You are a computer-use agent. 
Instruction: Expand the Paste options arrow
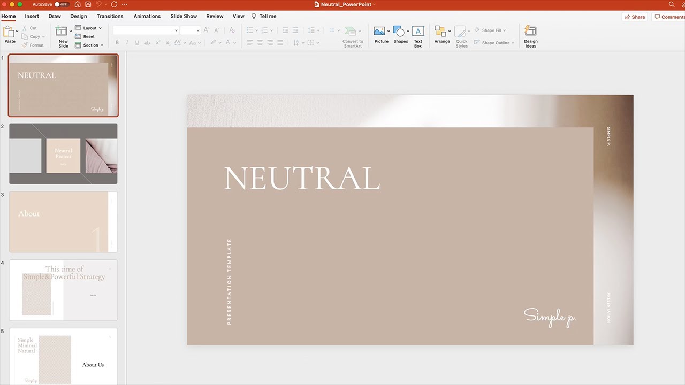(x=17, y=32)
